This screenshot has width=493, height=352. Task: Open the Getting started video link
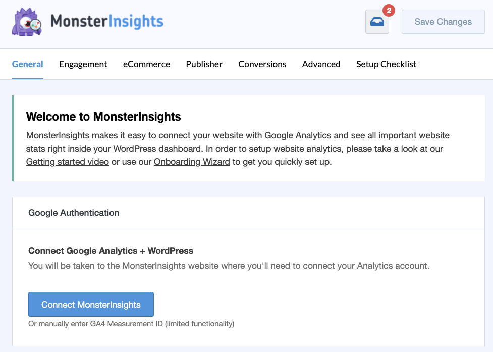67,162
